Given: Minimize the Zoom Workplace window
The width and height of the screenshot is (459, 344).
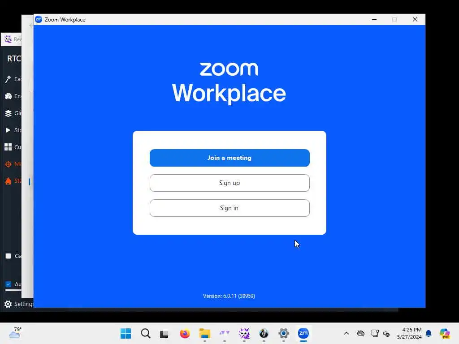Looking at the screenshot, I should [374, 19].
